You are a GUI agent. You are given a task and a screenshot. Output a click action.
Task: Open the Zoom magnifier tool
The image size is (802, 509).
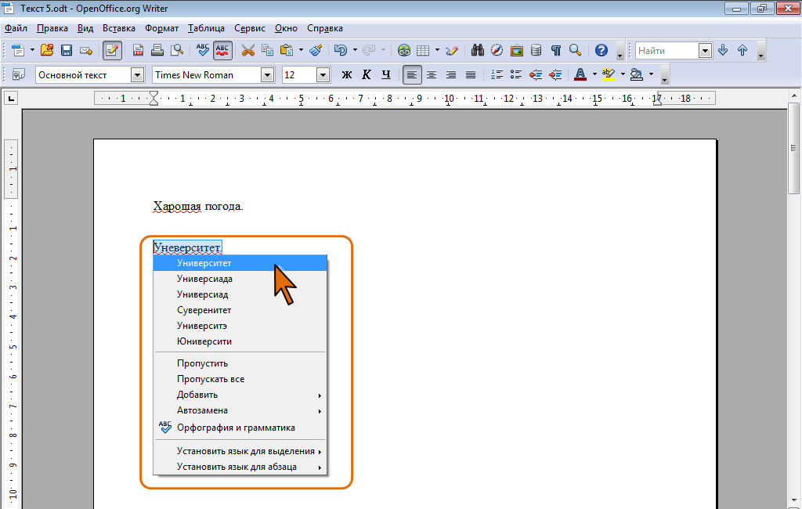click(576, 50)
